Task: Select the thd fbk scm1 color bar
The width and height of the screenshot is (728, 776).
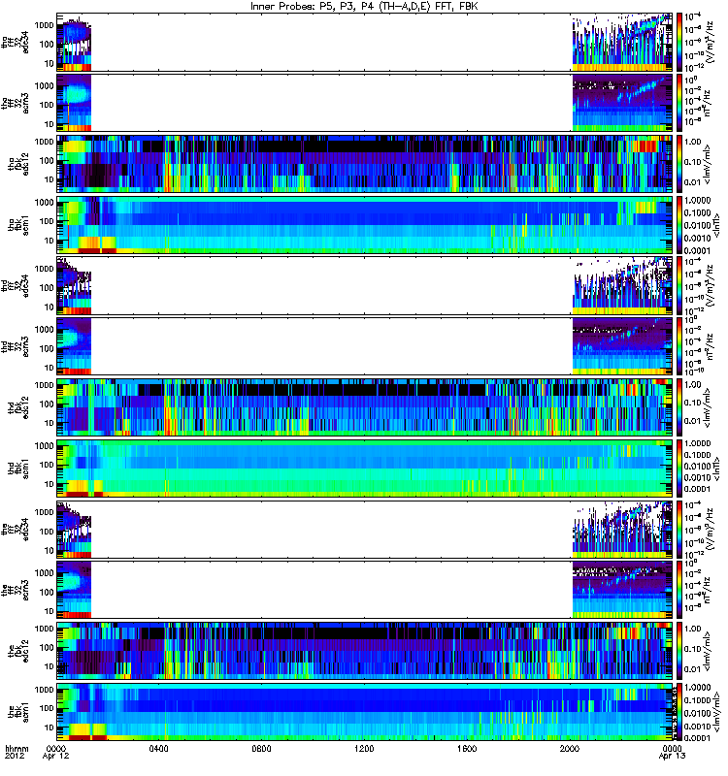Action: tap(679, 469)
